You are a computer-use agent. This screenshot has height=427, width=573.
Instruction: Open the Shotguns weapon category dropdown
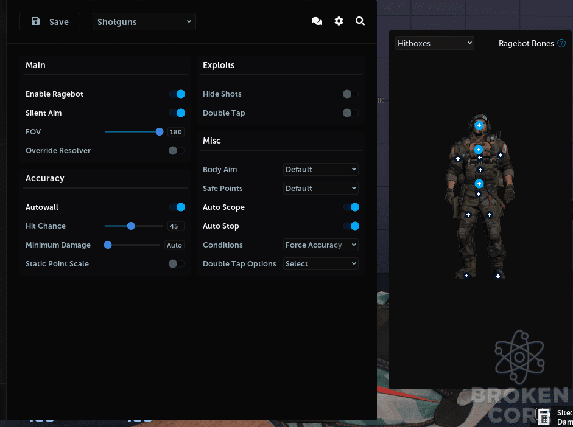pos(144,21)
